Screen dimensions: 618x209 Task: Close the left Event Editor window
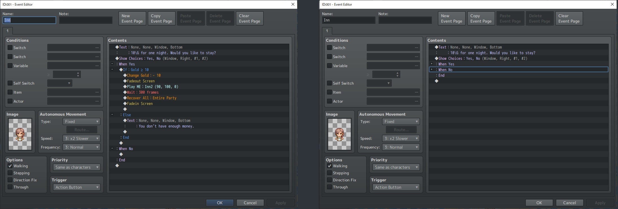[293, 4]
